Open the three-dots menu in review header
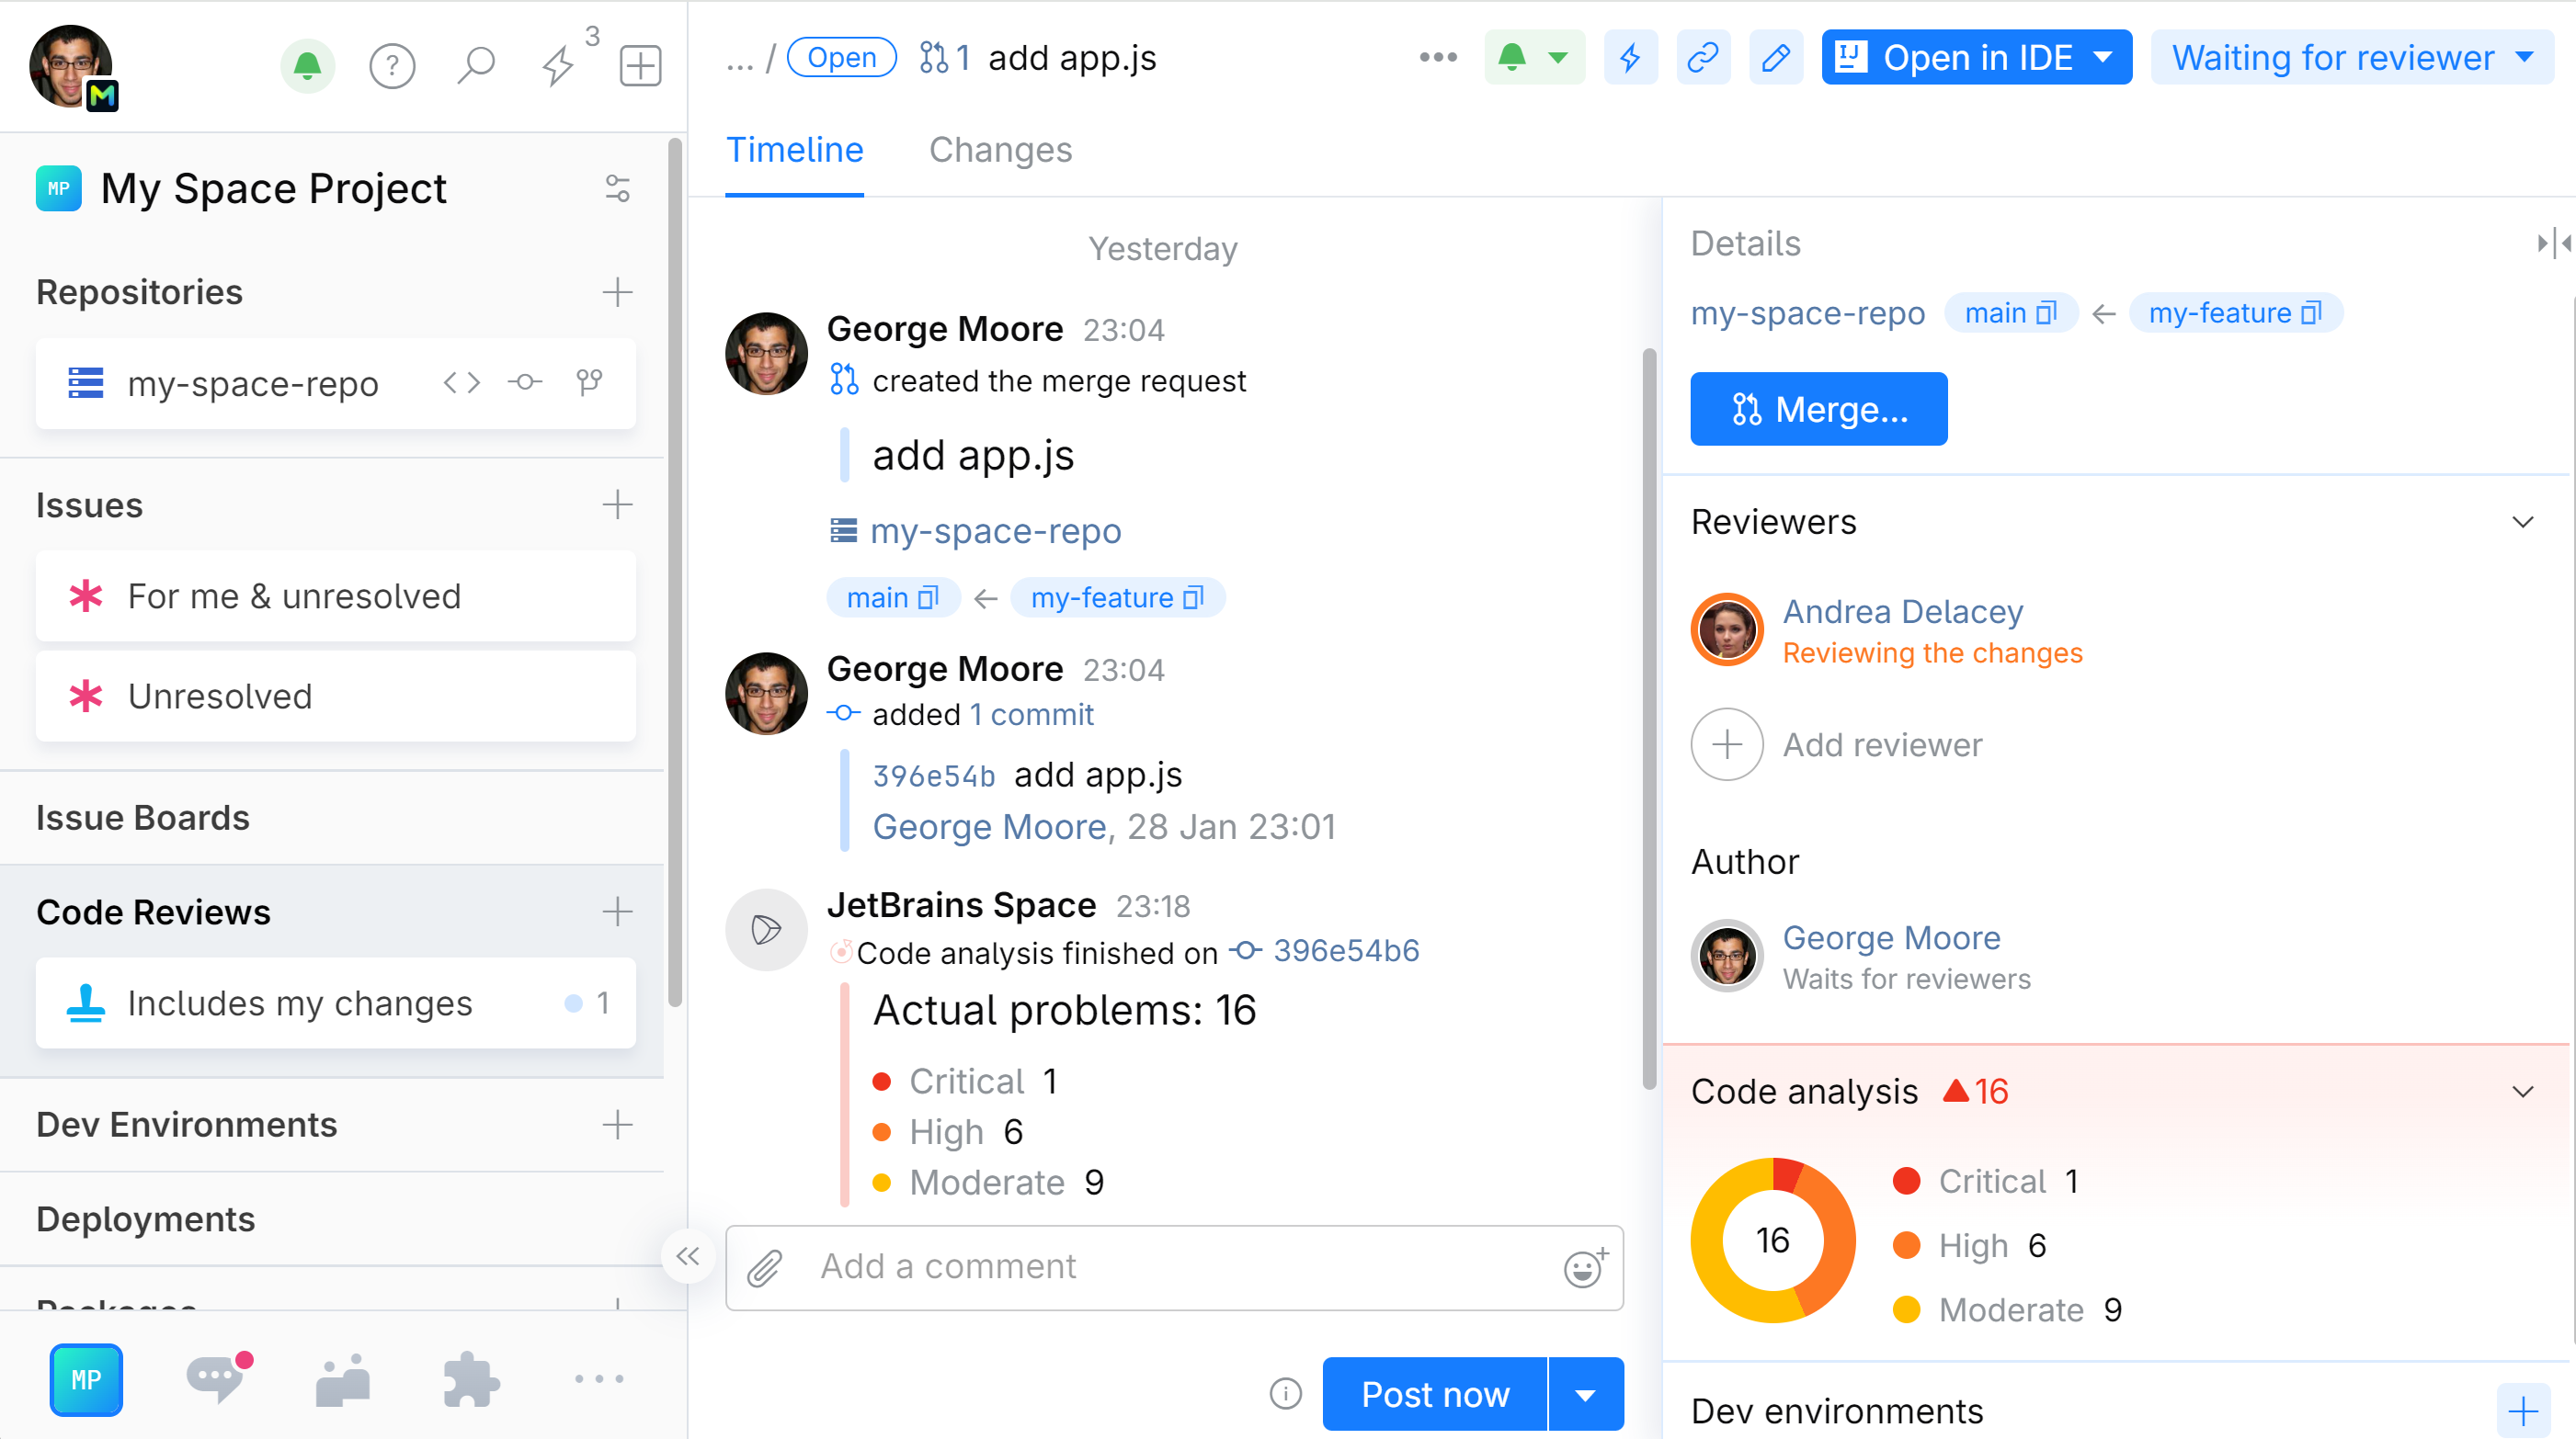The width and height of the screenshot is (2576, 1439). click(x=1438, y=57)
